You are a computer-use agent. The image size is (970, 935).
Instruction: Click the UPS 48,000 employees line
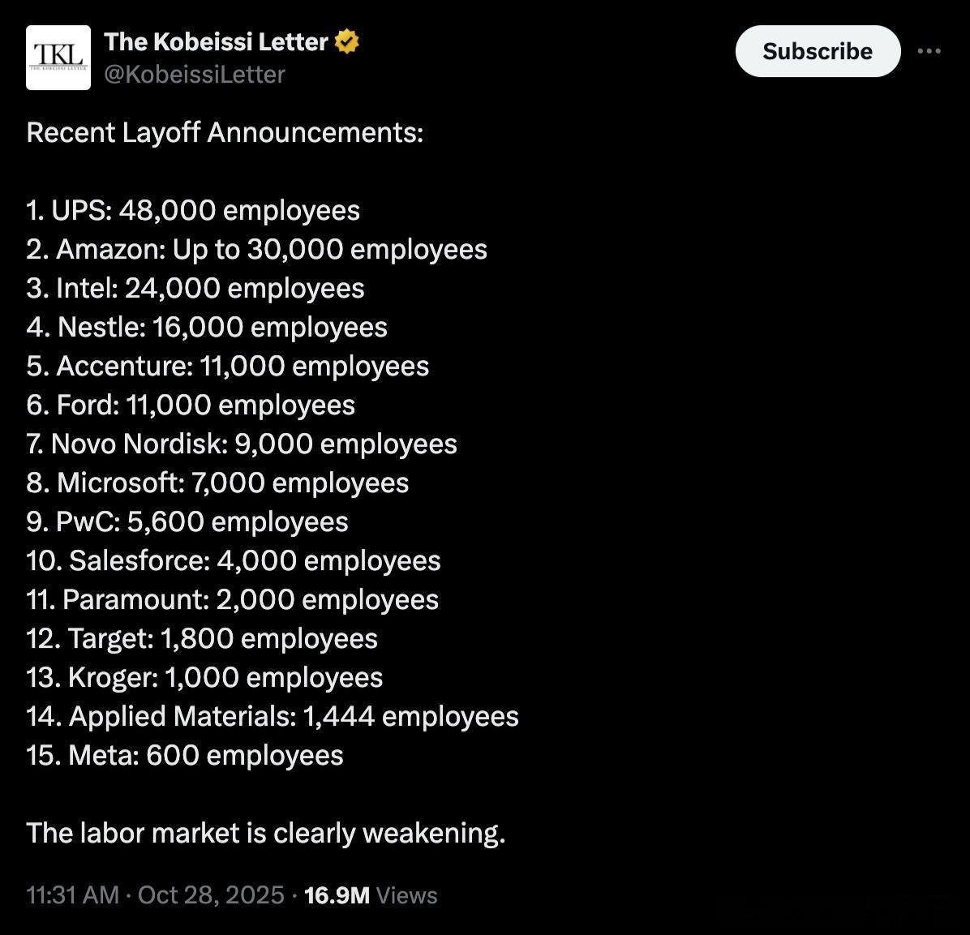point(193,211)
